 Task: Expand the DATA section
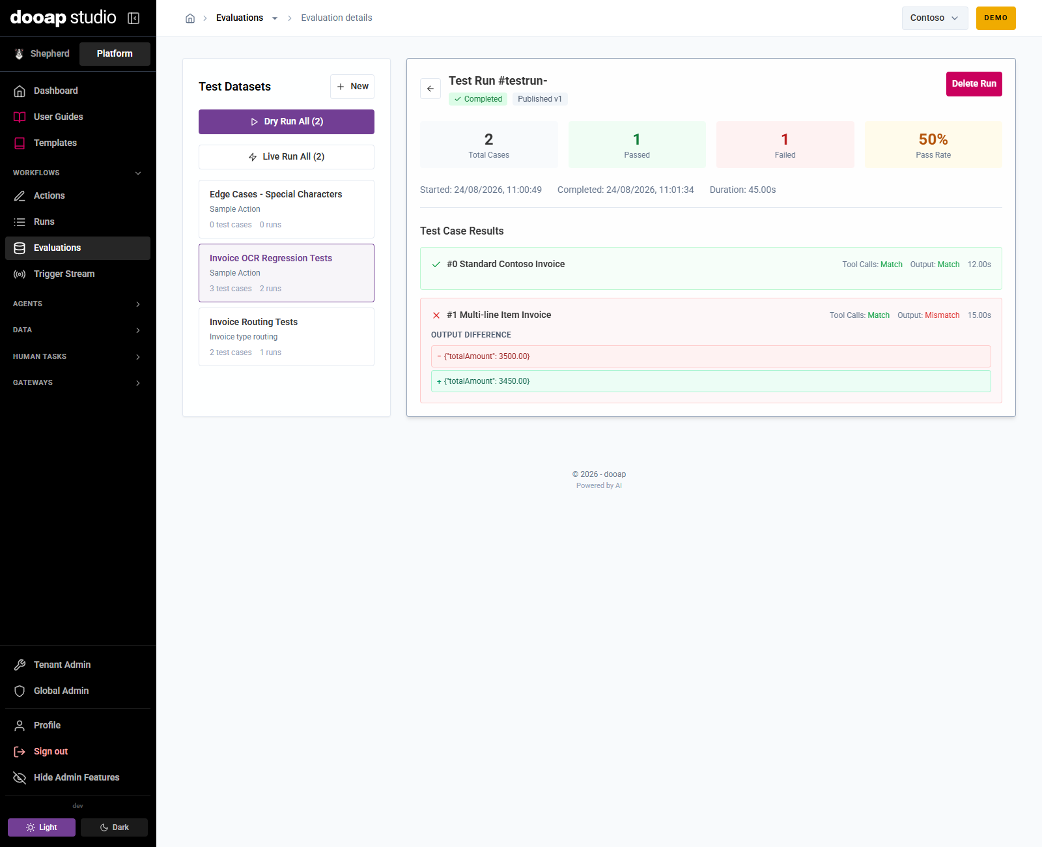[x=77, y=330]
